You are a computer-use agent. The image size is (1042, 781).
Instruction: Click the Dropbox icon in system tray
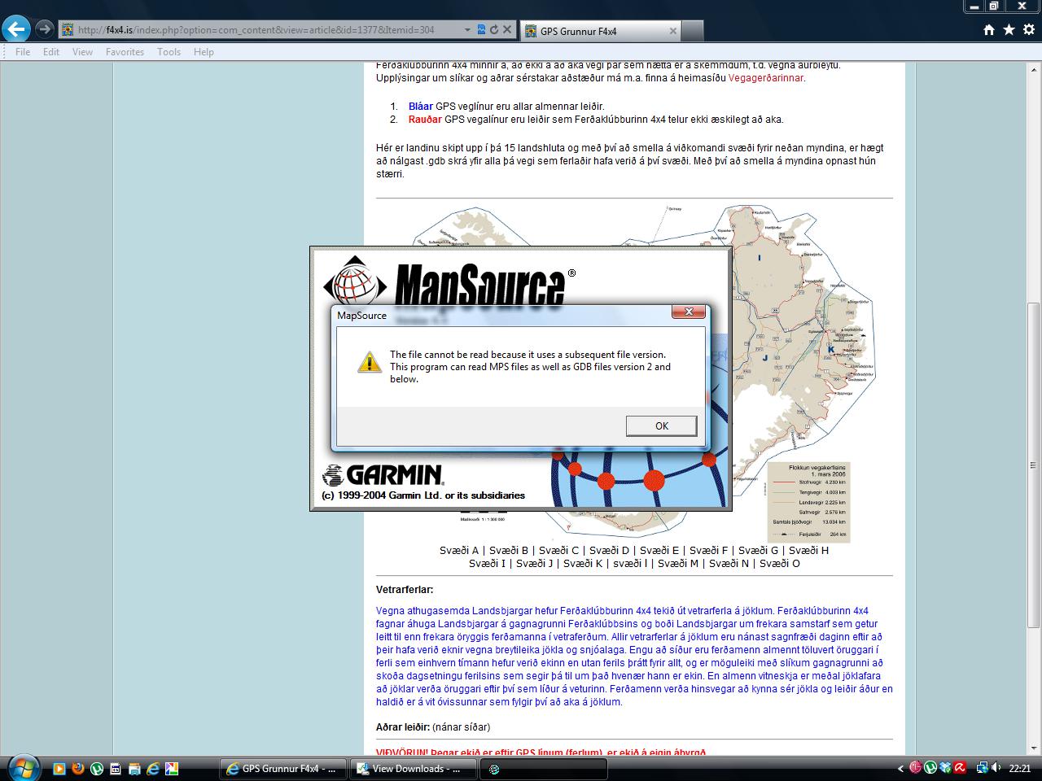945,768
